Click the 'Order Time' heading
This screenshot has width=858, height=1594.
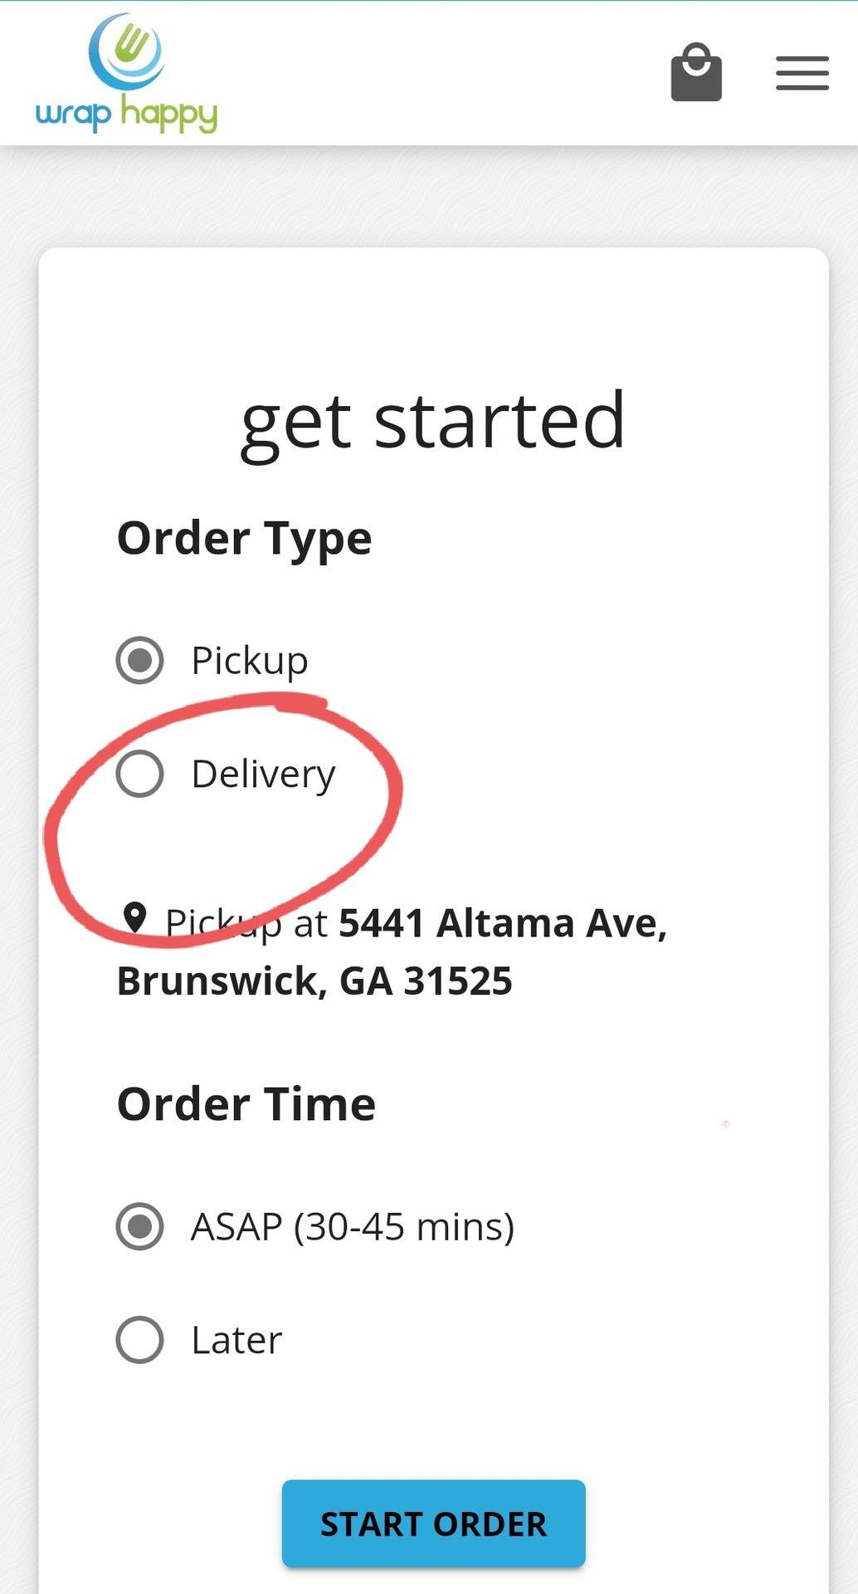coord(246,1104)
